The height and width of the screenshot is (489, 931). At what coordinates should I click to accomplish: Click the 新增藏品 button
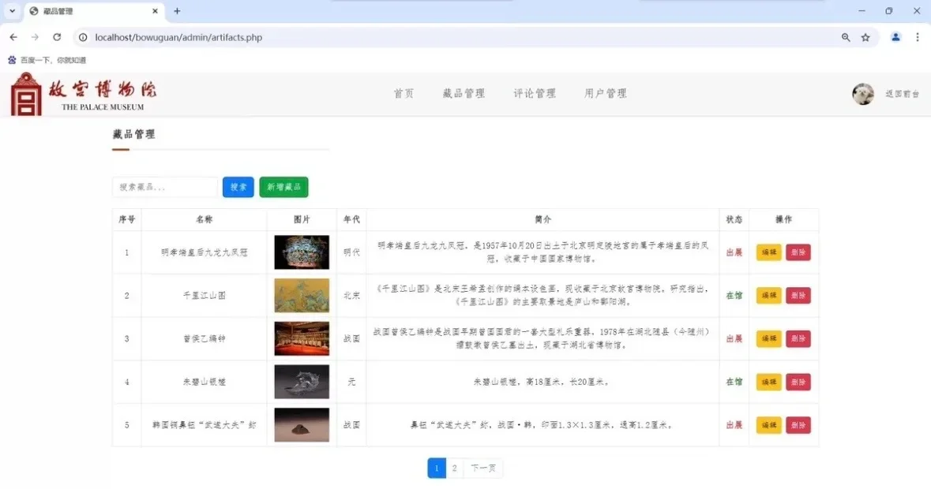283,187
